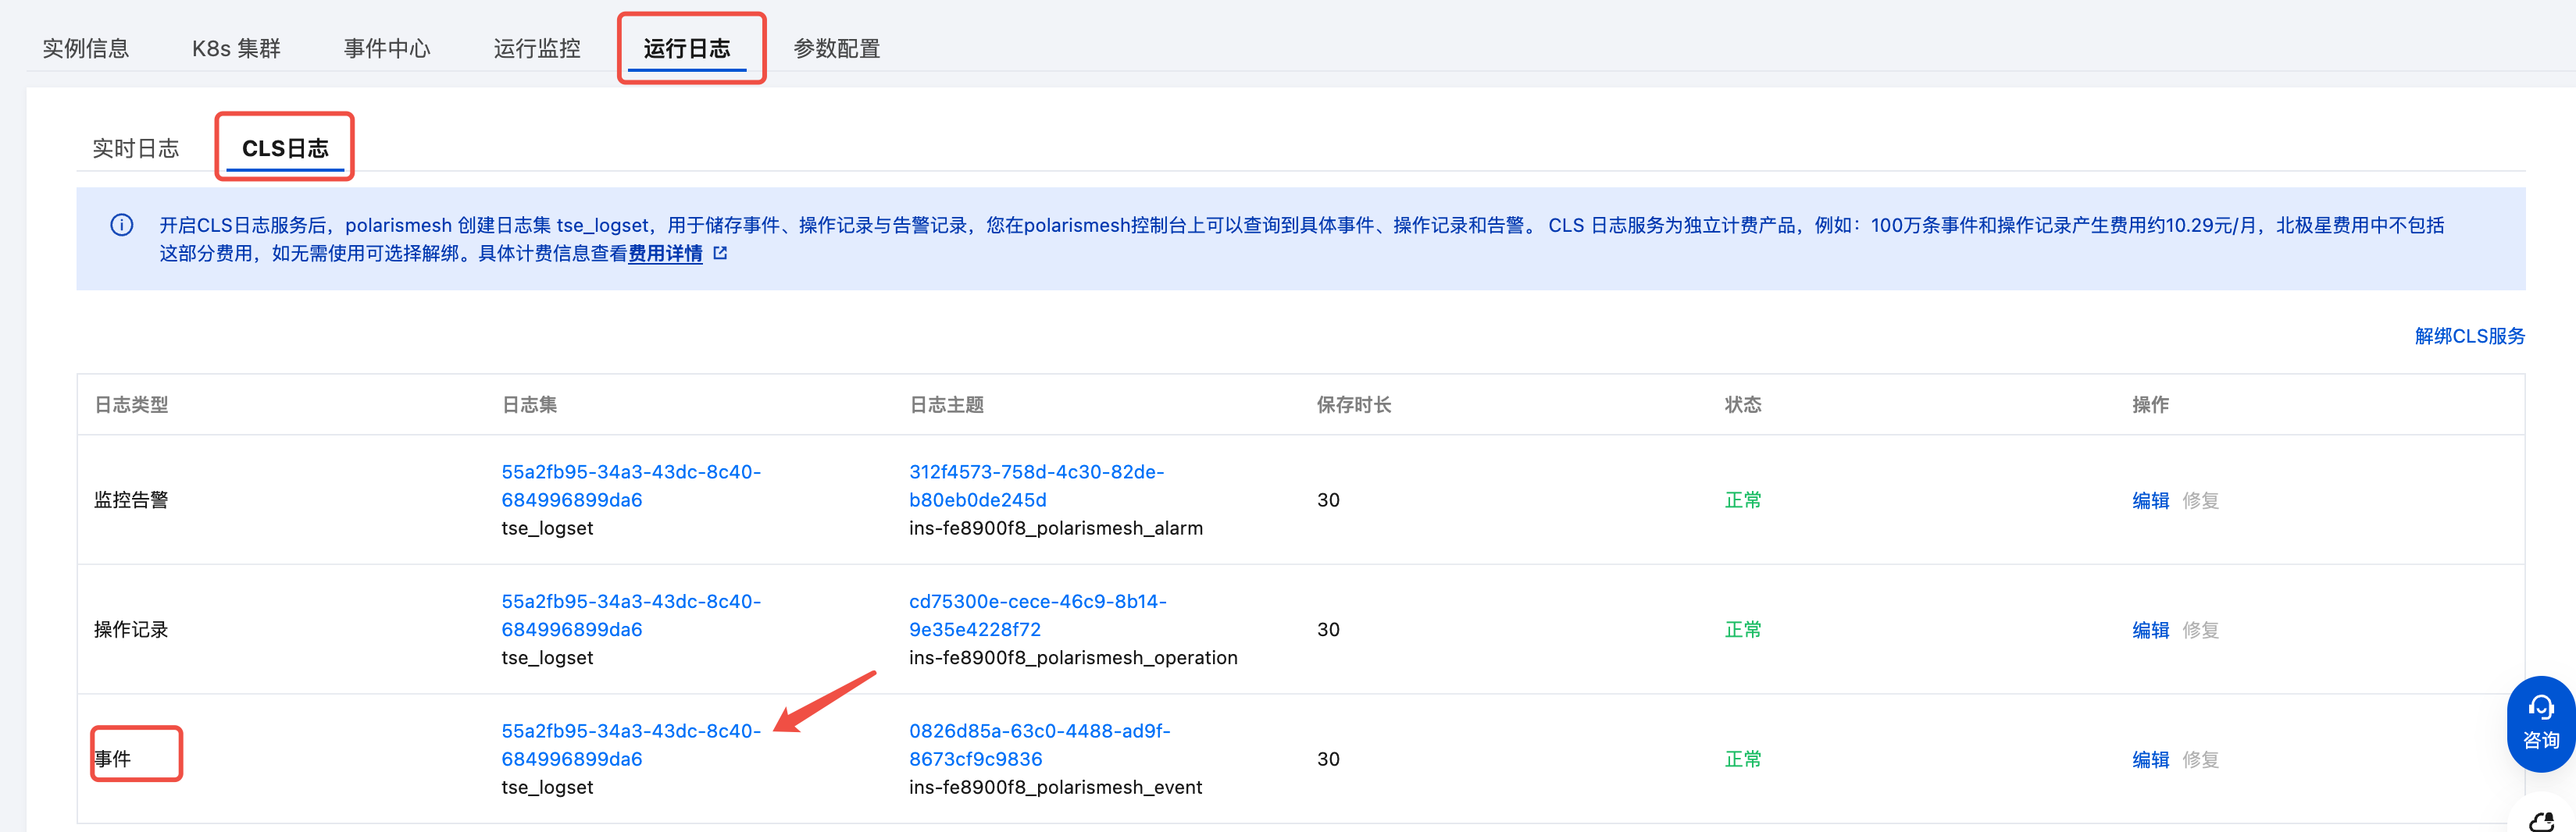Click the 日志主题 column header
This screenshot has width=2576, height=832.
(946, 404)
